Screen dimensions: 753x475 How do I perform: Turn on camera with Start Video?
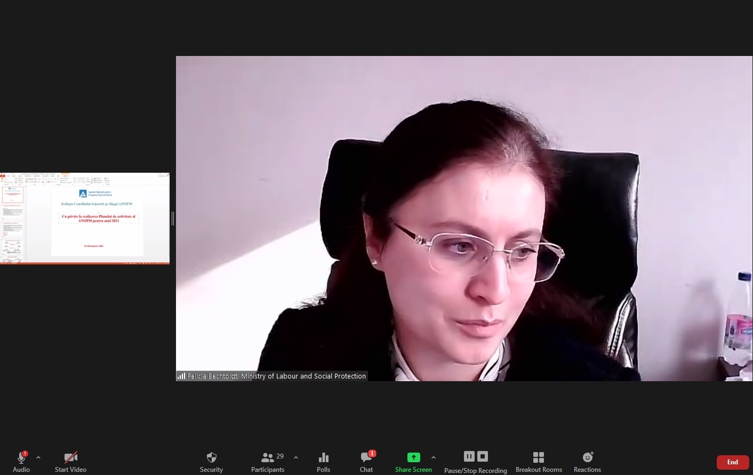pos(70,457)
